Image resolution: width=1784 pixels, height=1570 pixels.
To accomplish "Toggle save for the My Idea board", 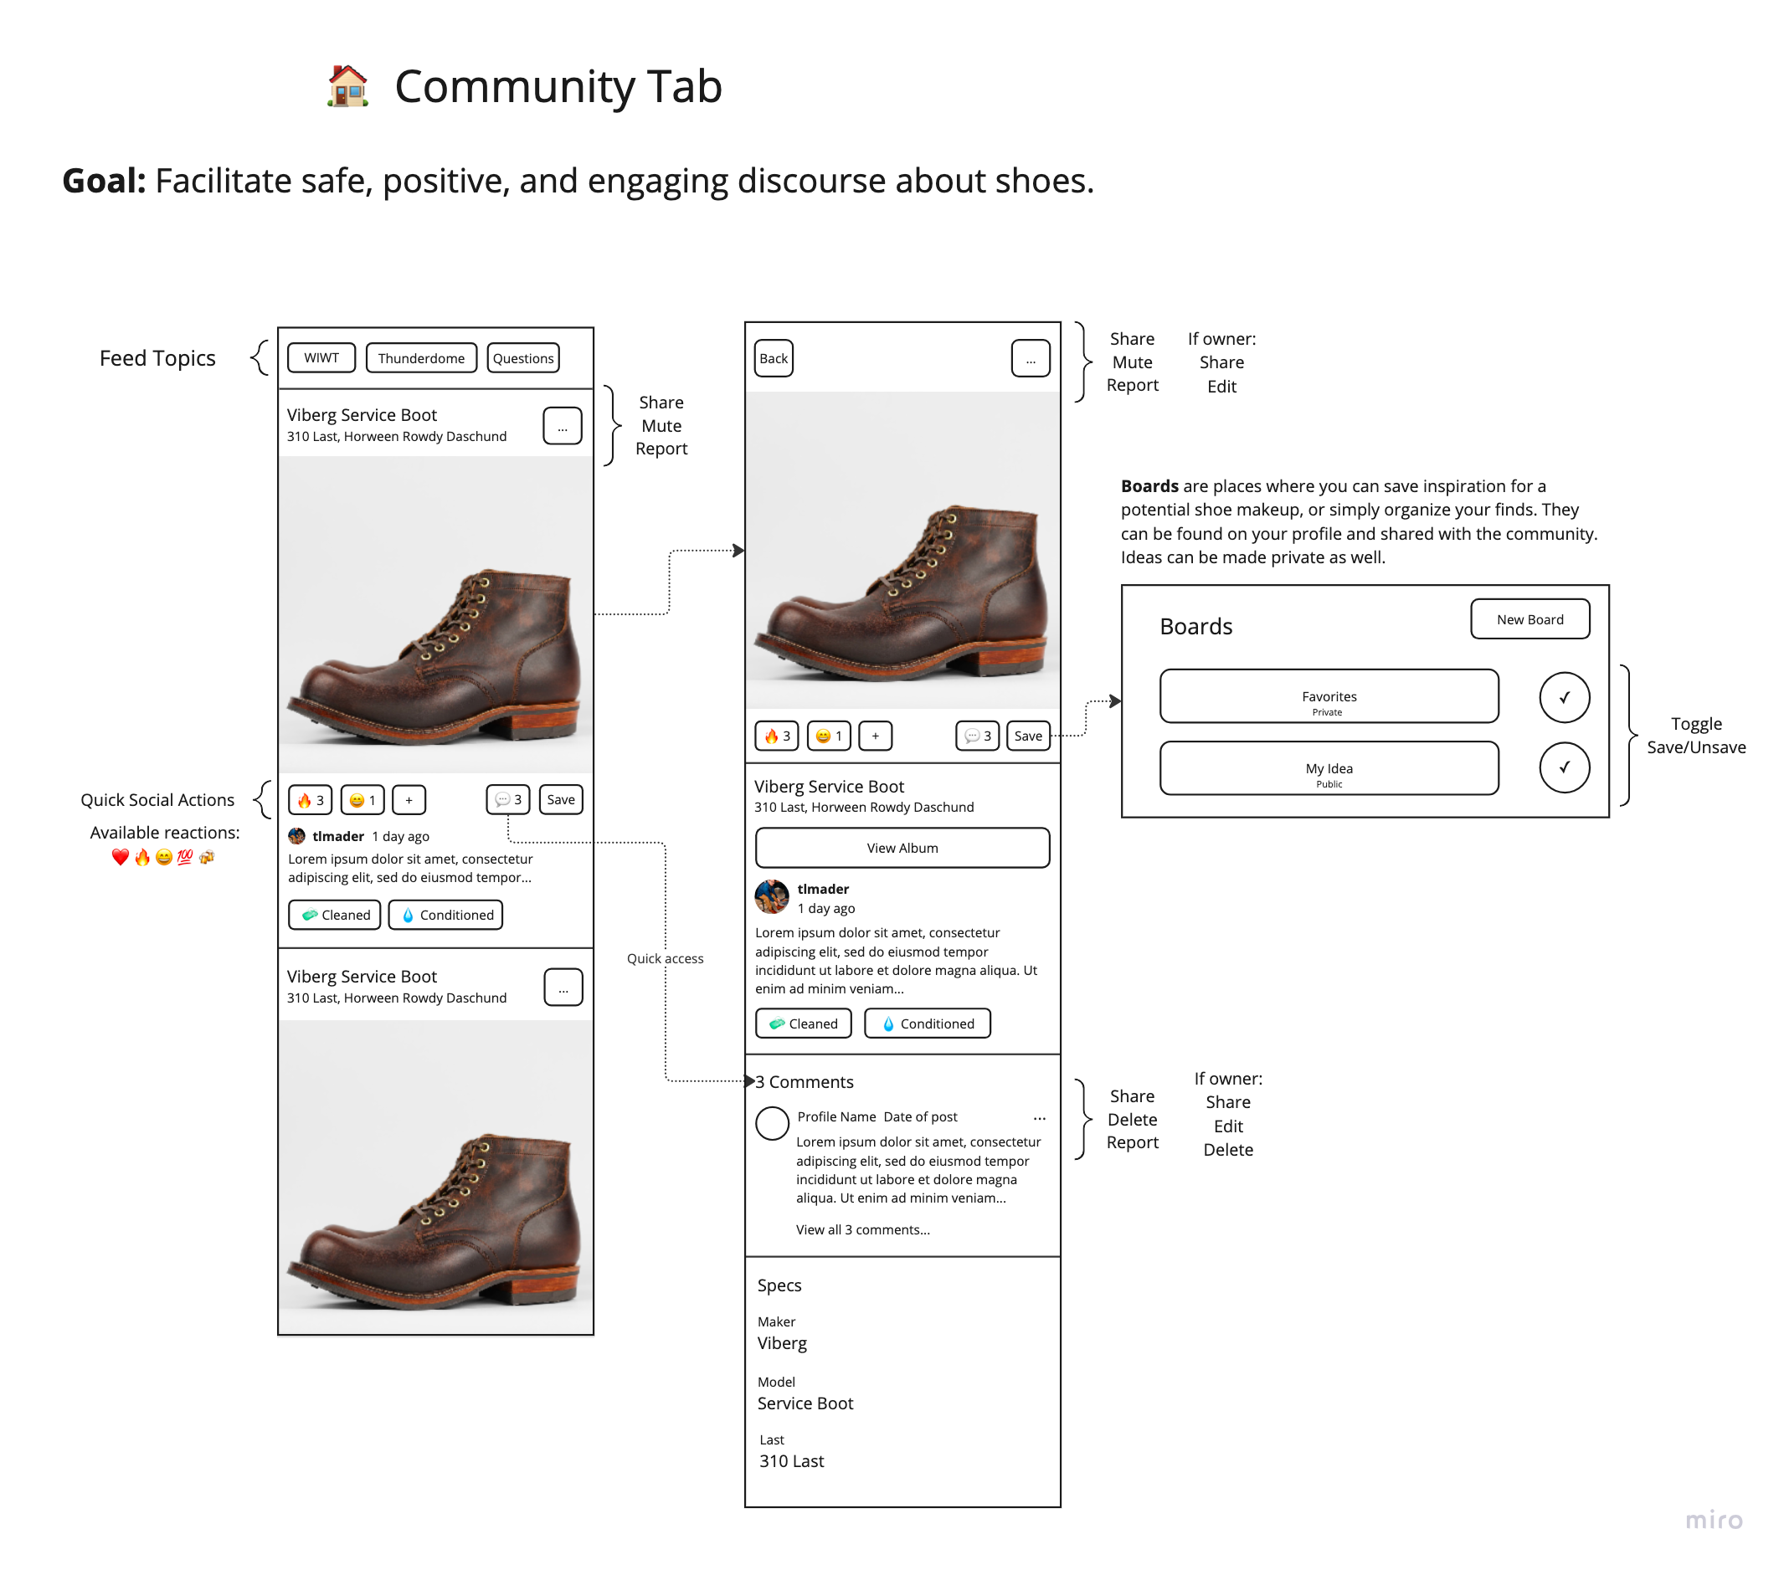I will (x=1564, y=767).
